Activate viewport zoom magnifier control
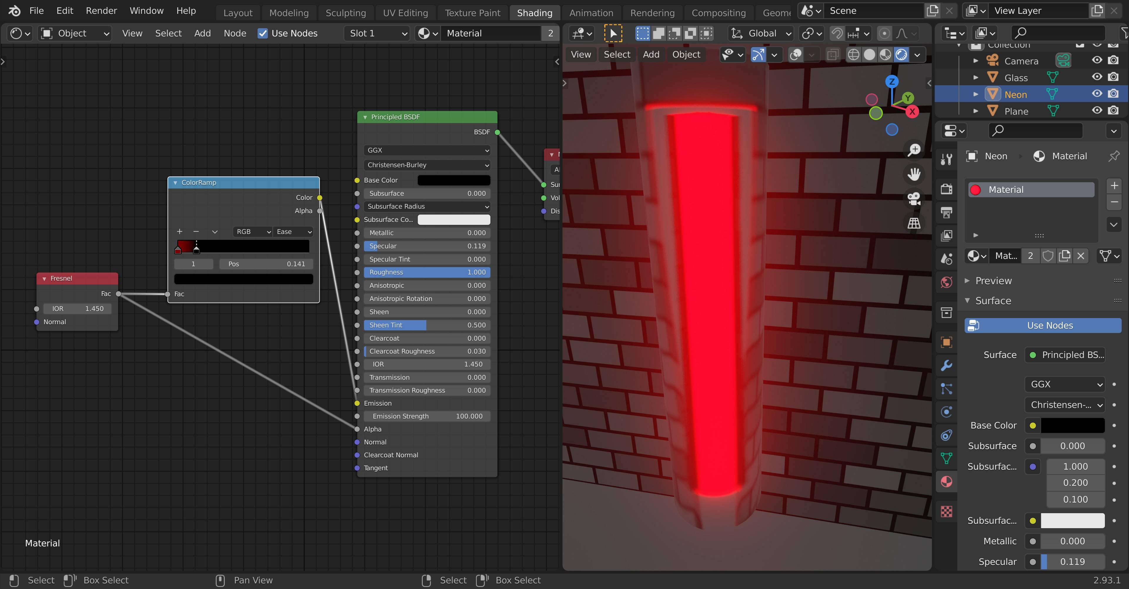The height and width of the screenshot is (589, 1129). 914,149
